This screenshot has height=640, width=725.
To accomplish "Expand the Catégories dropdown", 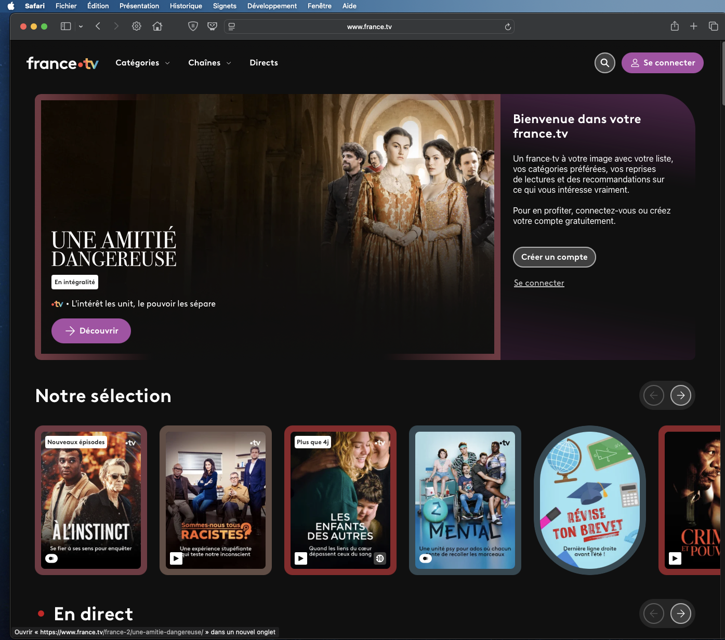I will click(142, 63).
